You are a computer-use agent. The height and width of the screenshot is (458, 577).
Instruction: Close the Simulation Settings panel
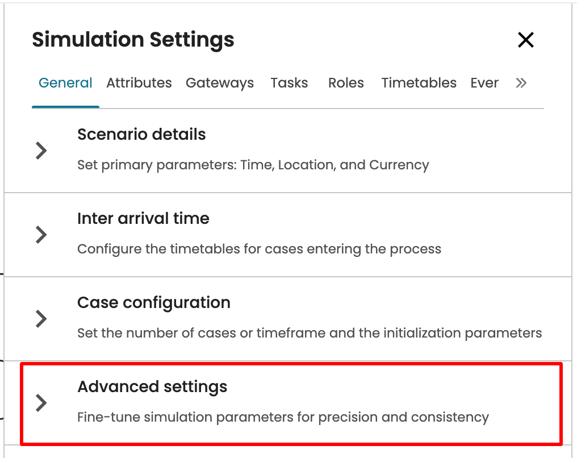point(526,40)
